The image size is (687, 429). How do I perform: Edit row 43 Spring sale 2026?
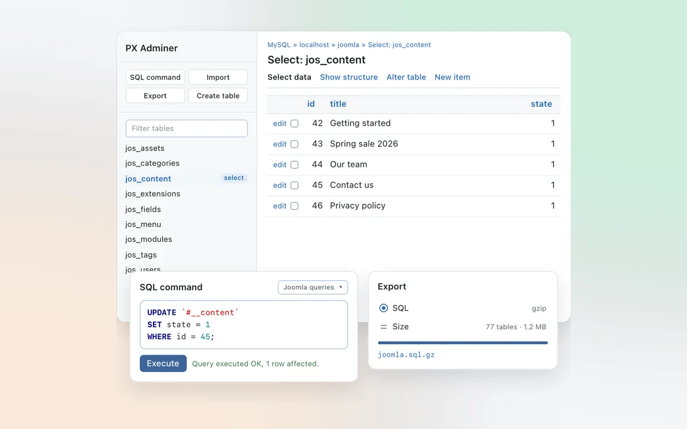click(x=279, y=144)
